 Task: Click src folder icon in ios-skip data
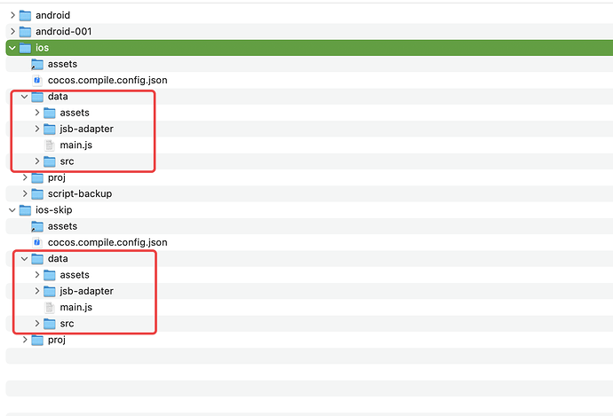coord(49,324)
